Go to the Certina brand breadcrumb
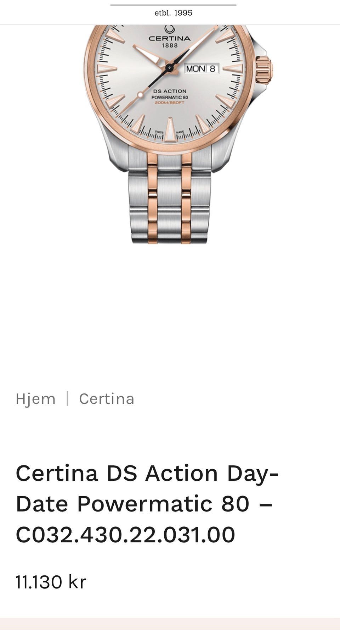 click(107, 399)
